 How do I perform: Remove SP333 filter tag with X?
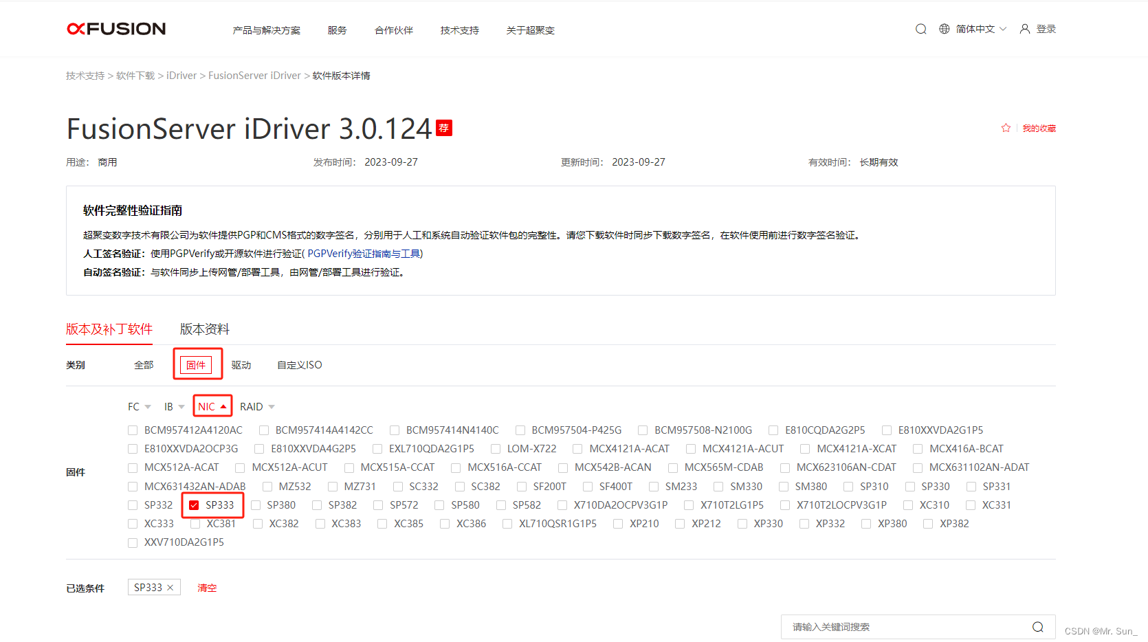point(170,588)
